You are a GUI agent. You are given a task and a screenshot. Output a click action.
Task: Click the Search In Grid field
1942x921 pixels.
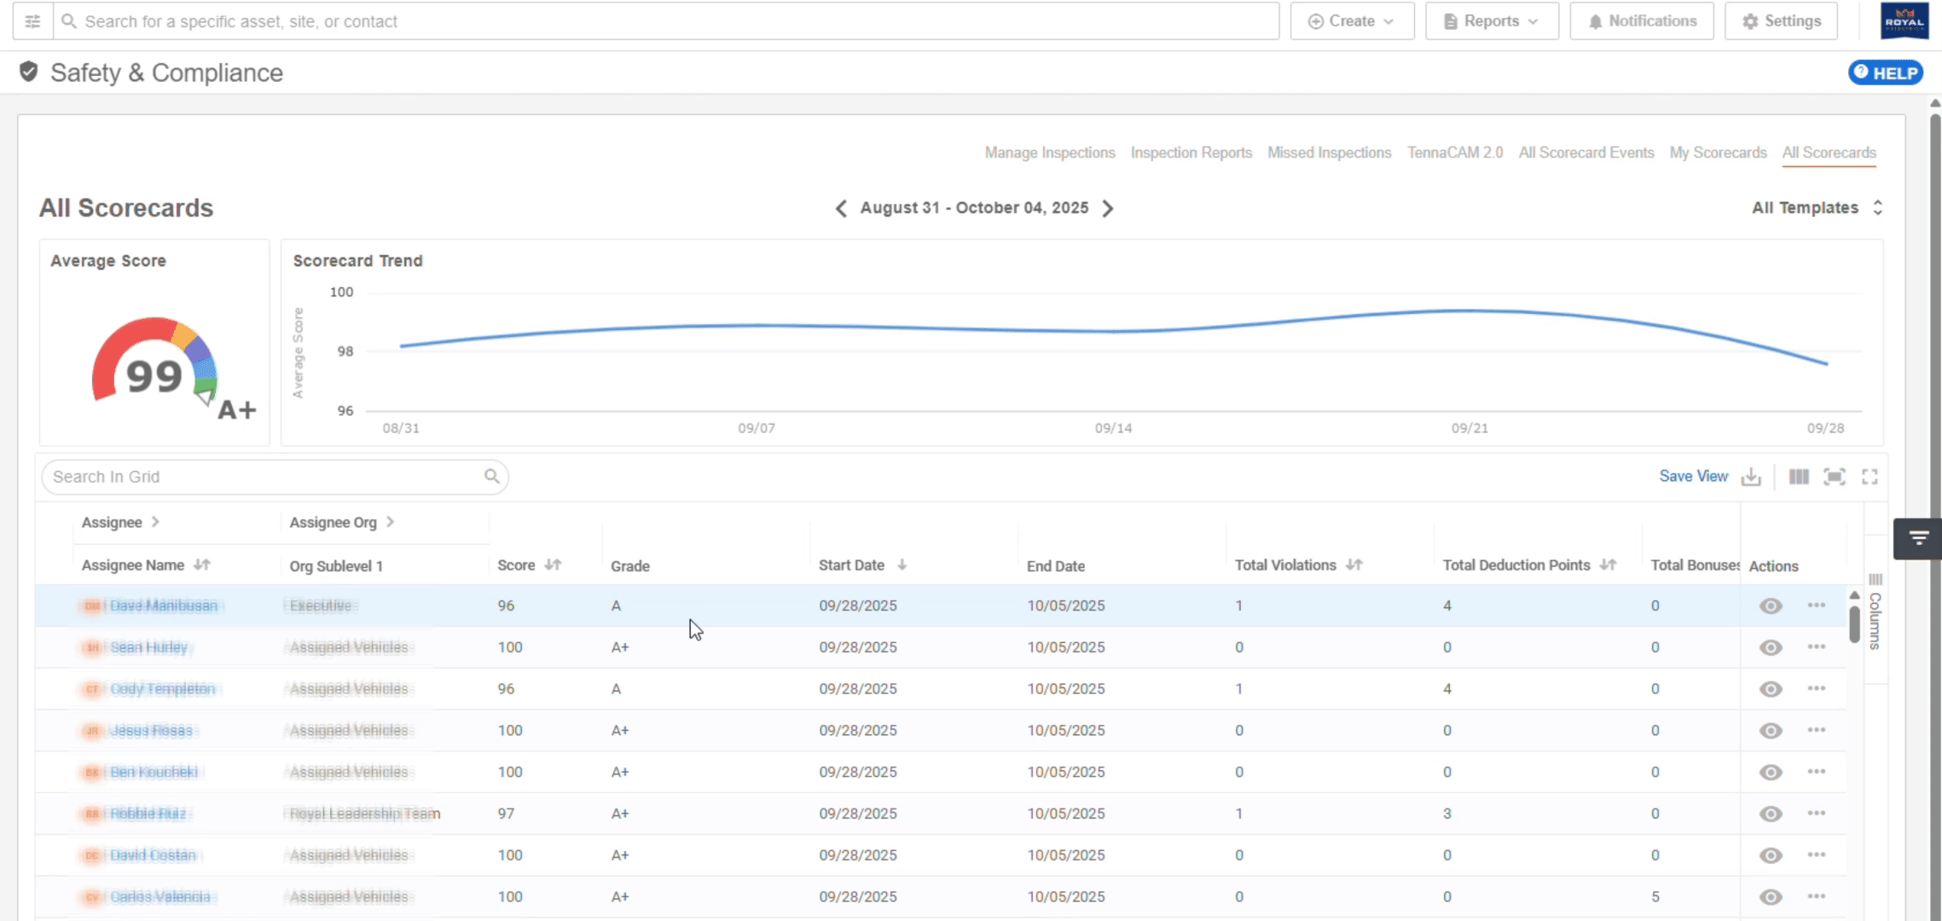264,477
